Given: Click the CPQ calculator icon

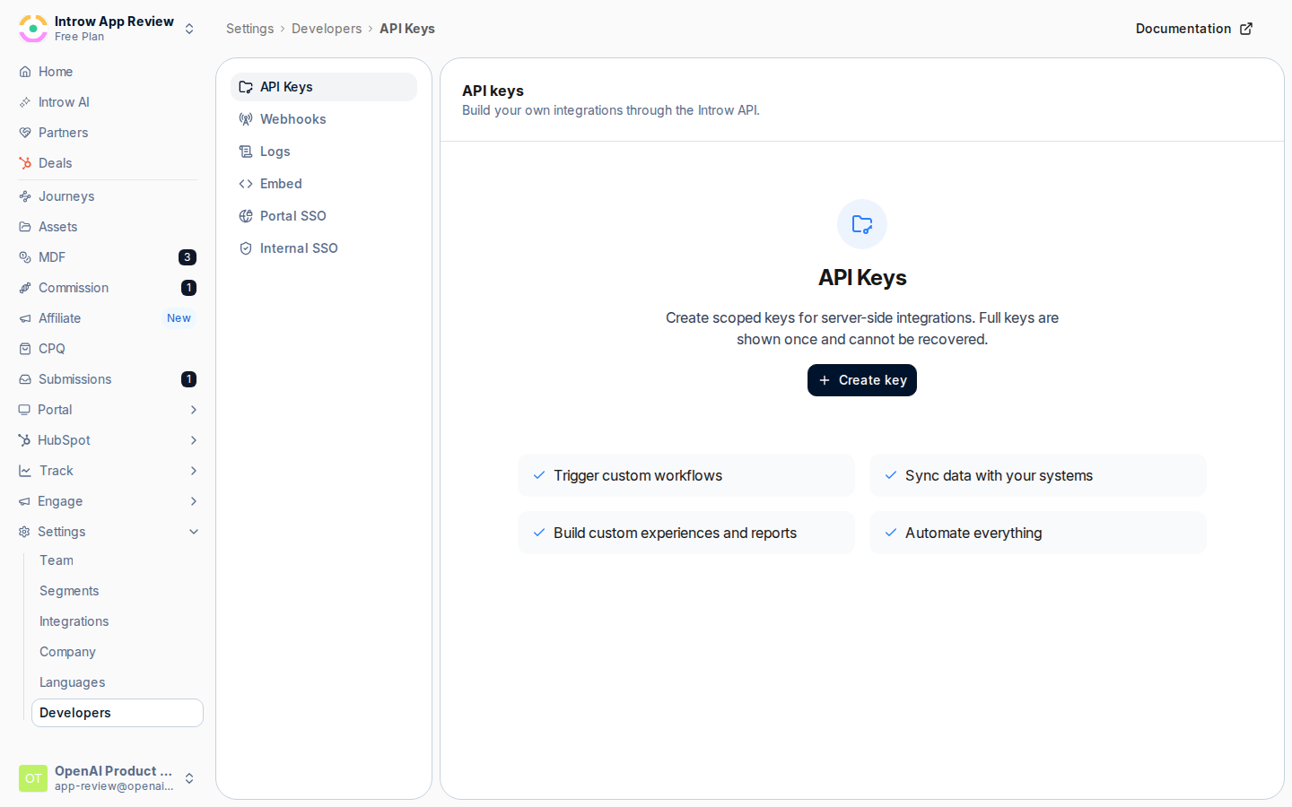Looking at the screenshot, I should (25, 349).
